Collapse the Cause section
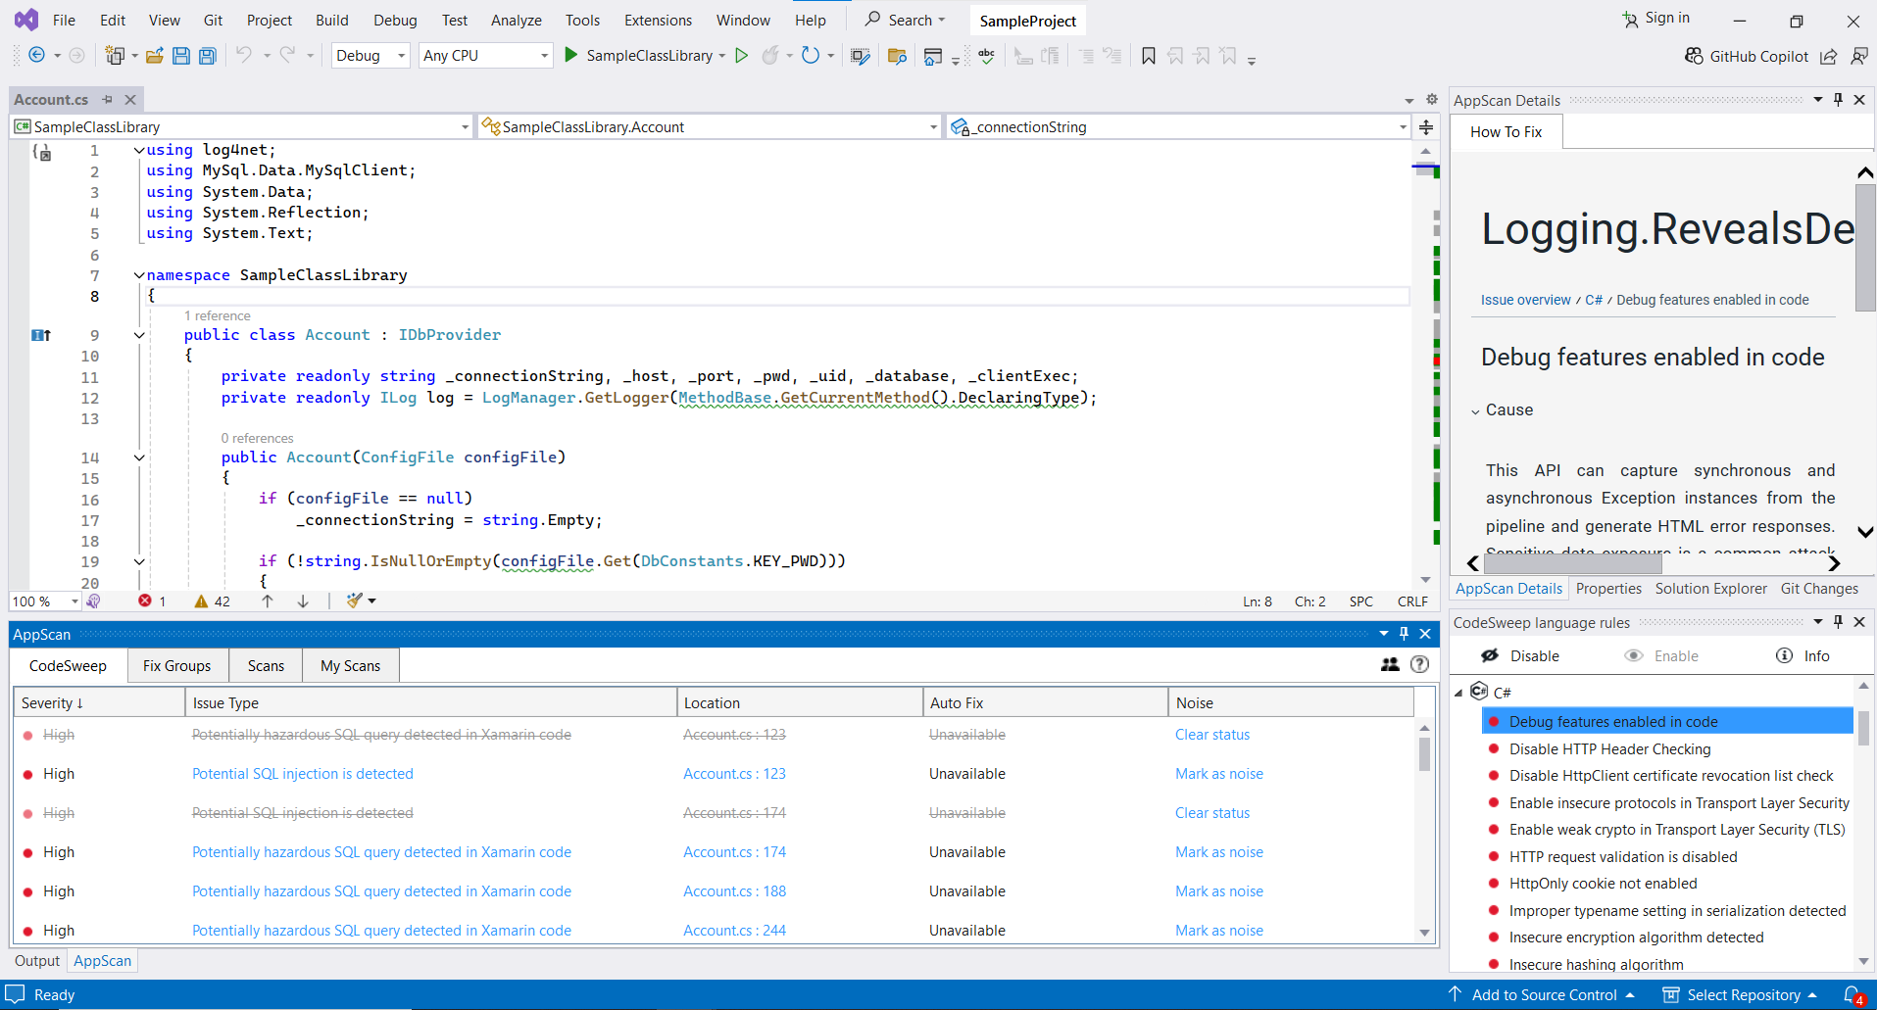The image size is (1877, 1010). pyautogui.click(x=1476, y=410)
